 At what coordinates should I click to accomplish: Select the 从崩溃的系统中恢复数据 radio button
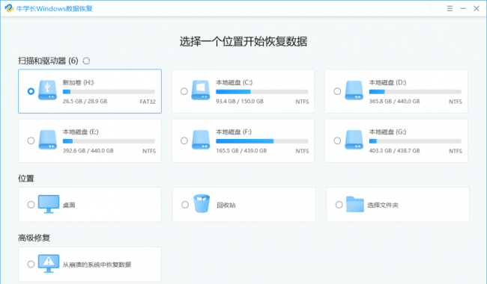31,264
